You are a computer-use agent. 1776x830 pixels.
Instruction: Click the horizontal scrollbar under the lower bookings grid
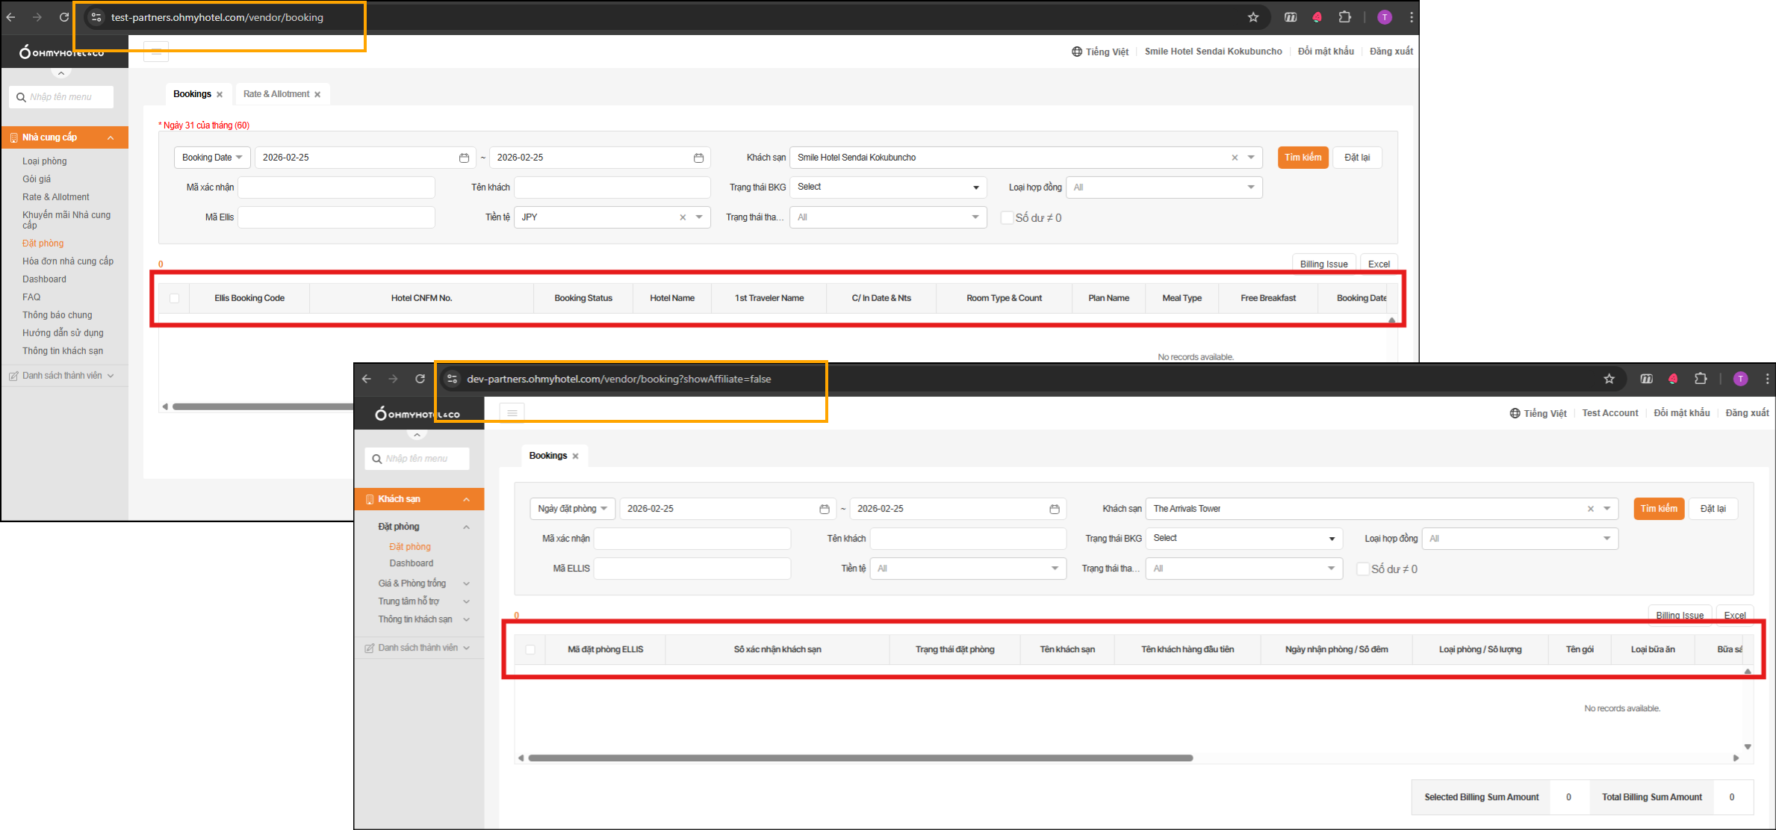pyautogui.click(x=860, y=758)
